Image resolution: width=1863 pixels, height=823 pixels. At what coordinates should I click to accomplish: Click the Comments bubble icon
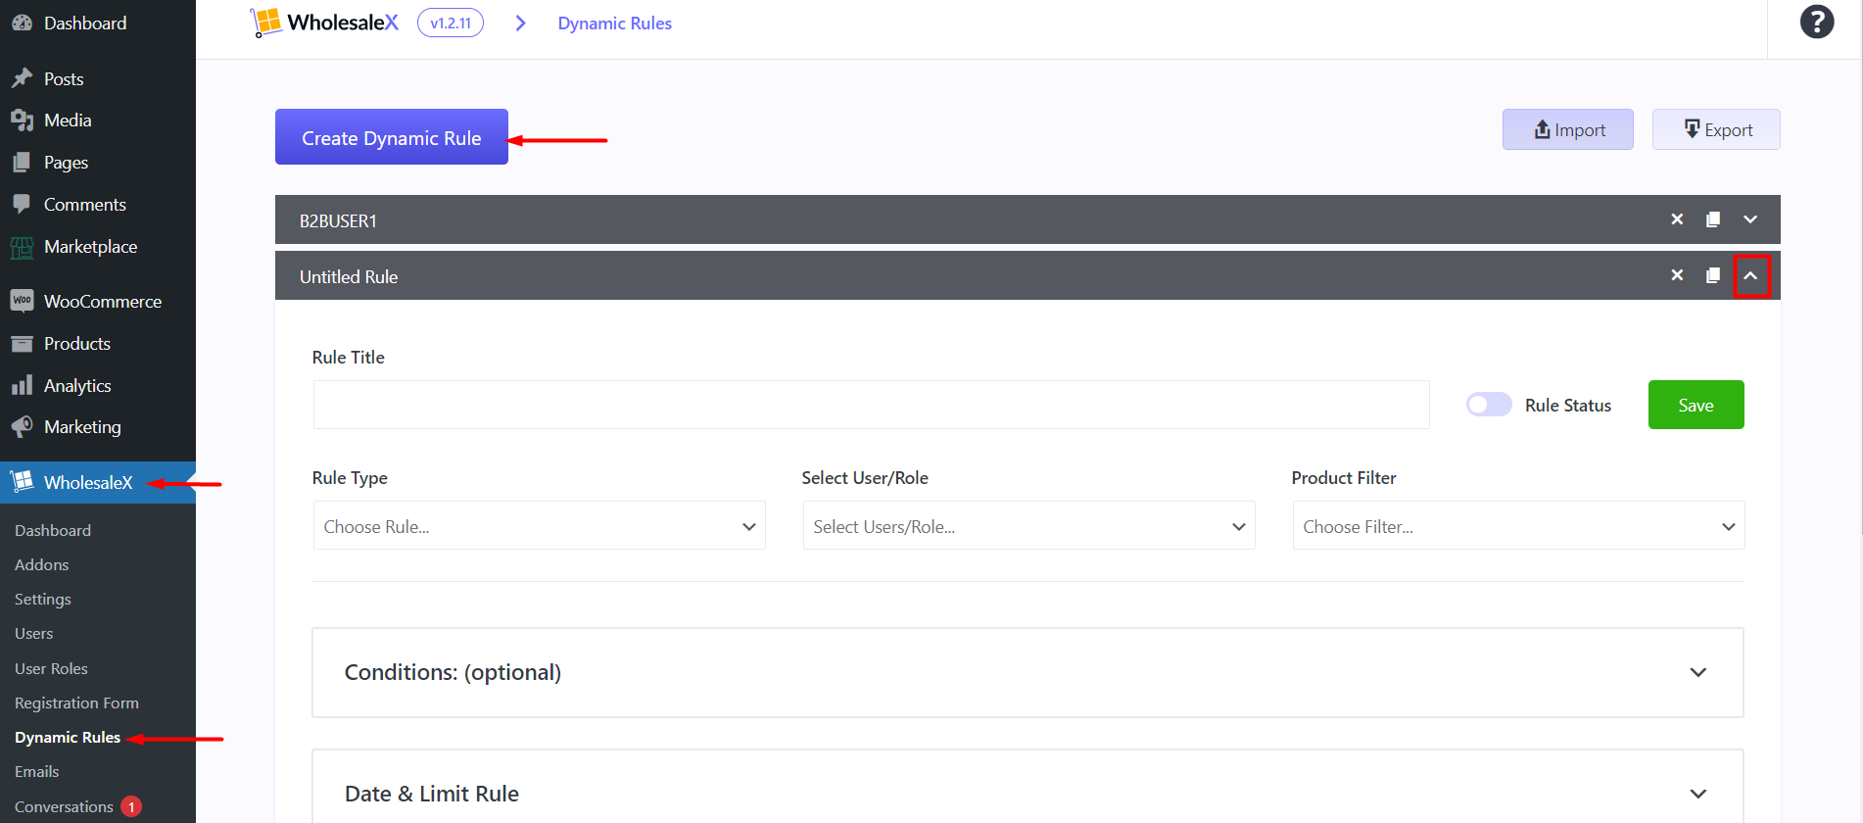(22, 205)
